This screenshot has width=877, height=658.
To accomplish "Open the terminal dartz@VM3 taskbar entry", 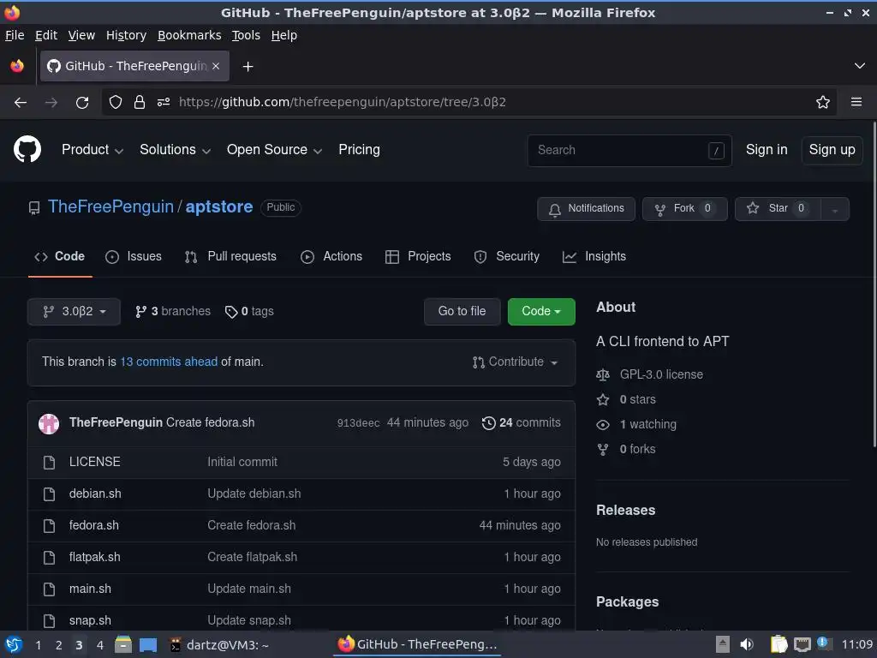I will click(x=219, y=645).
